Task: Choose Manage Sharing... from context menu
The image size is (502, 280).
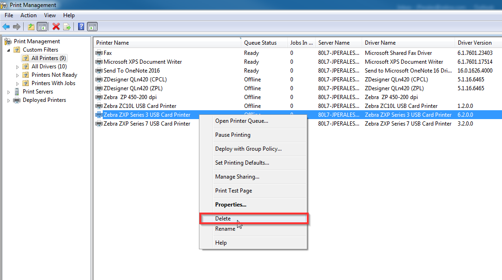Action: (x=253, y=177)
